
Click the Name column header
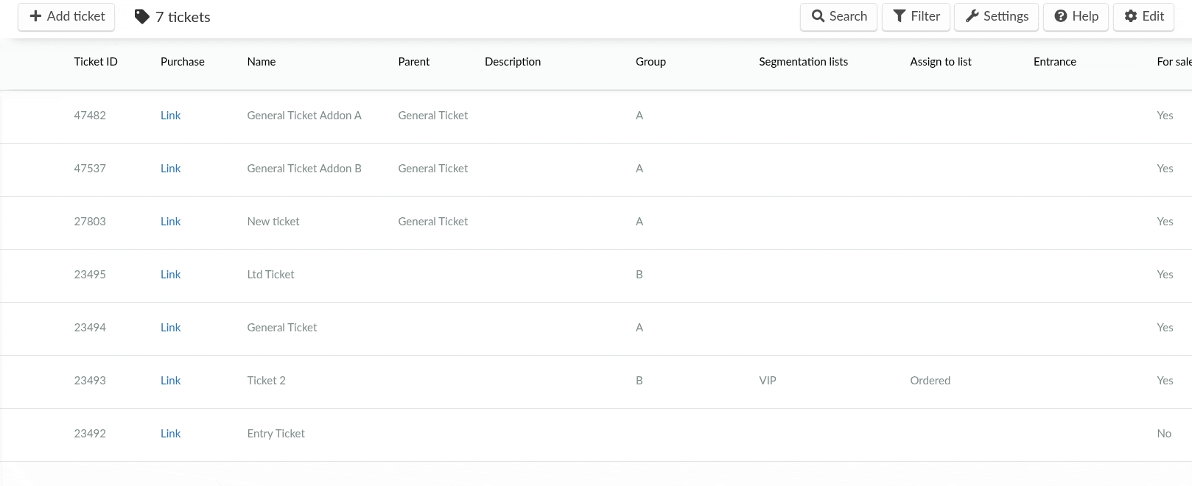coord(262,62)
